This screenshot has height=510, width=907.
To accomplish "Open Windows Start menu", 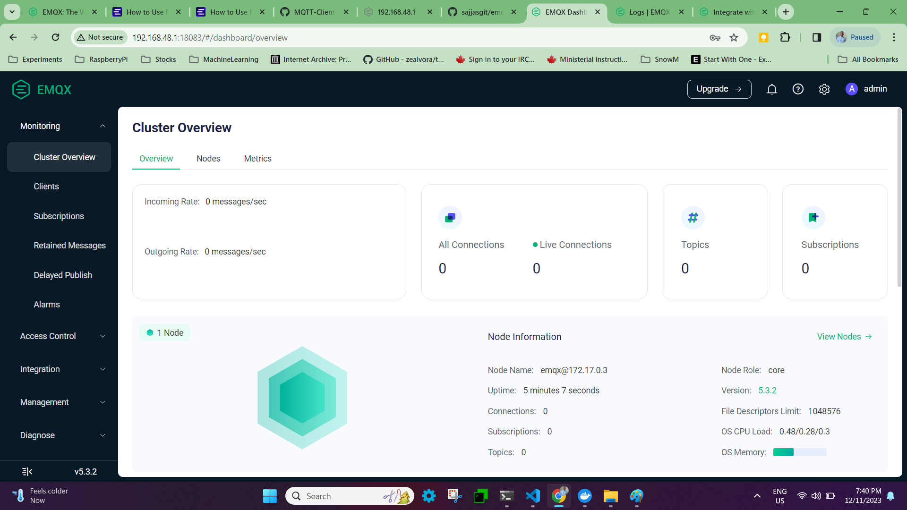I will click(270, 496).
